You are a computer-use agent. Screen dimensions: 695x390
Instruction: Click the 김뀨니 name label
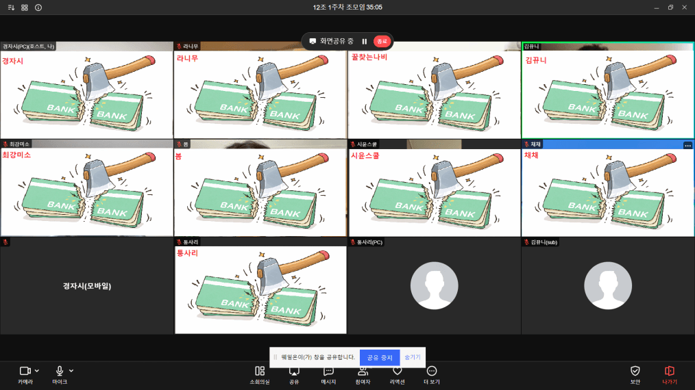click(x=531, y=46)
